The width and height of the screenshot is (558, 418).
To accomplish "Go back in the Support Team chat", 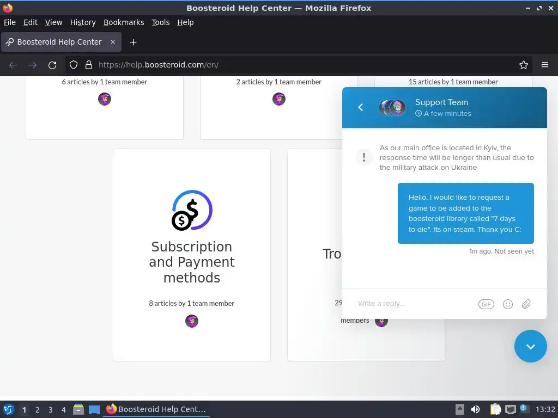I will coord(361,107).
